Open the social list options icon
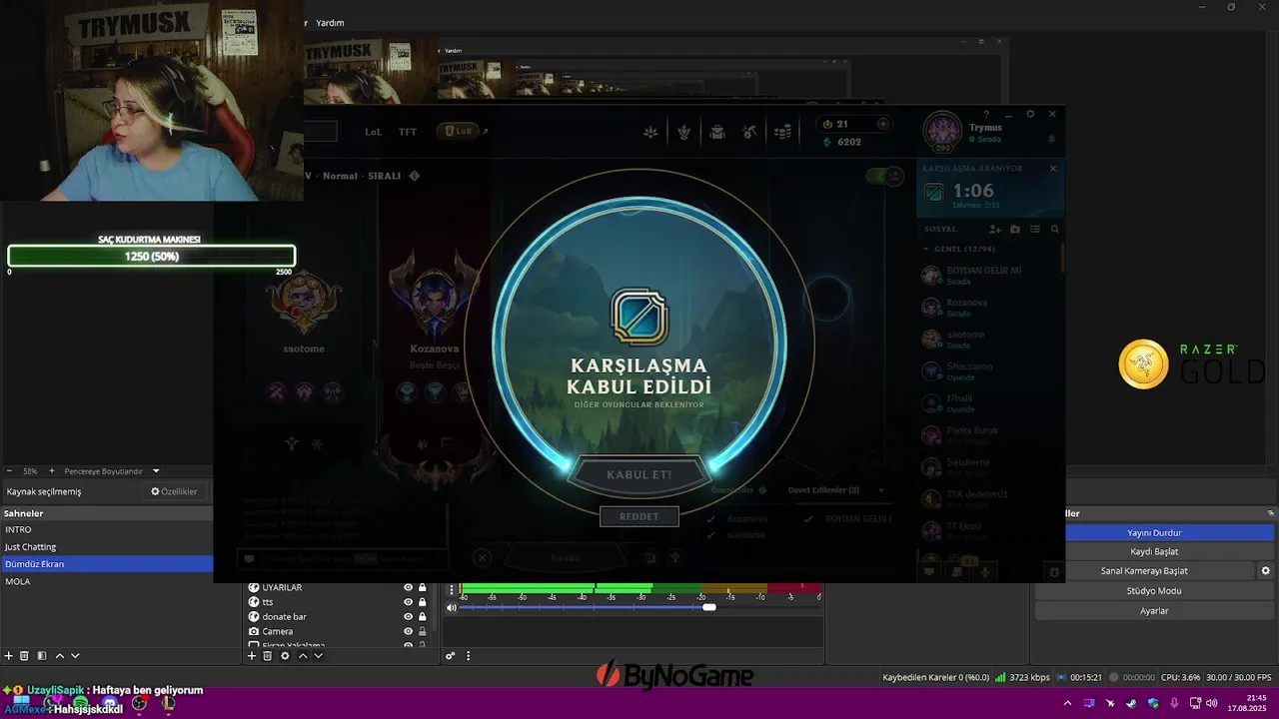 click(x=1035, y=229)
